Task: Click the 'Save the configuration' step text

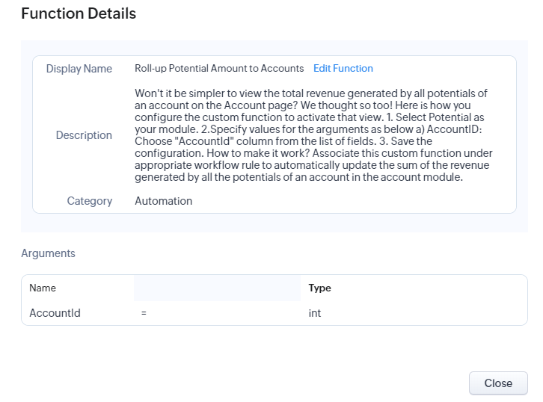Action: (x=283, y=147)
